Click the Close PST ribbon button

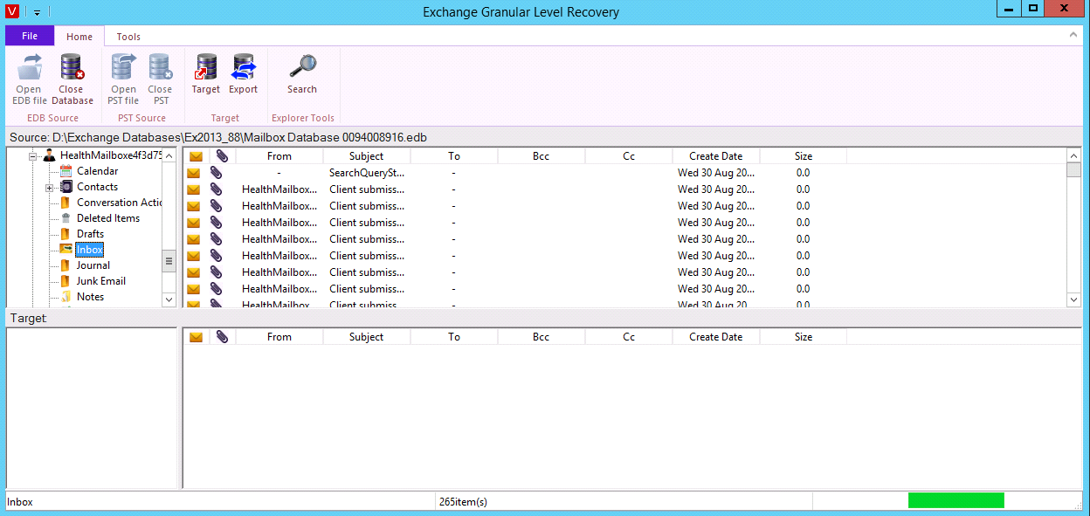(x=160, y=79)
